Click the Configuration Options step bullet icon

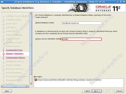tap(4, 58)
